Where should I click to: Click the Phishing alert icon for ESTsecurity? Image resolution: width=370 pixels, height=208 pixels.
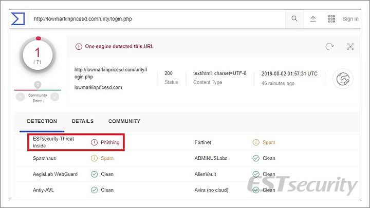click(94, 142)
